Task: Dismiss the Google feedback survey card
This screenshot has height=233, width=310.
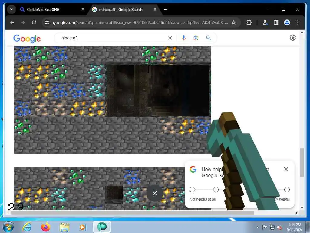Action: (x=286, y=169)
